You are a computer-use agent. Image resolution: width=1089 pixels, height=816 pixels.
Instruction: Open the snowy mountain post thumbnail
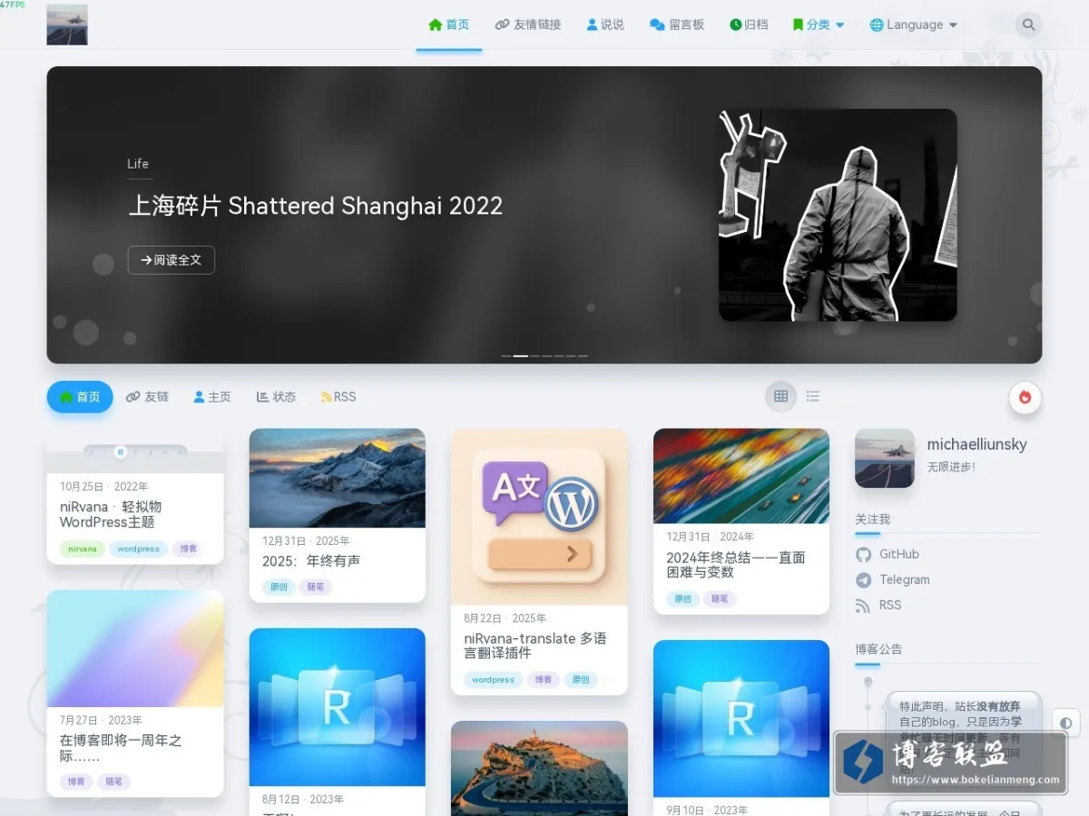(338, 478)
